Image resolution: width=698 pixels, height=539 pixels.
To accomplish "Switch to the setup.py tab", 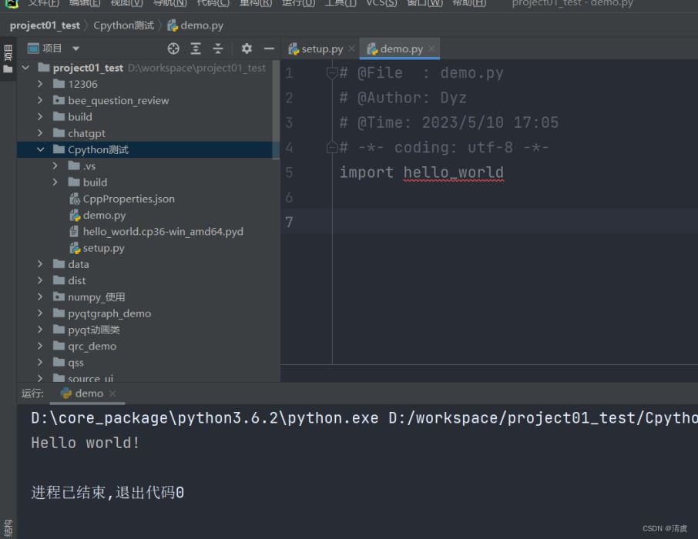I will point(321,49).
